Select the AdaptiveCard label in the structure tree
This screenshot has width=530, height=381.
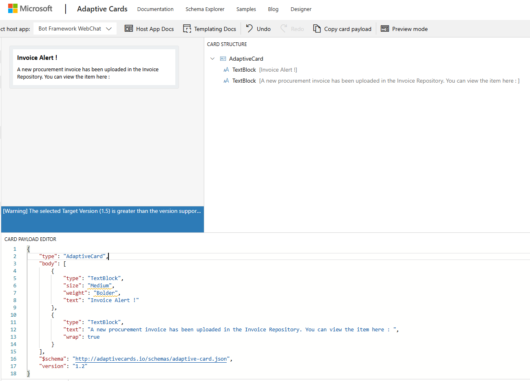246,59
